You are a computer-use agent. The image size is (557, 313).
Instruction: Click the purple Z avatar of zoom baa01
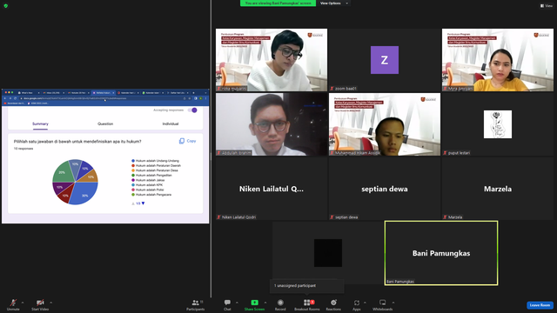(x=385, y=60)
